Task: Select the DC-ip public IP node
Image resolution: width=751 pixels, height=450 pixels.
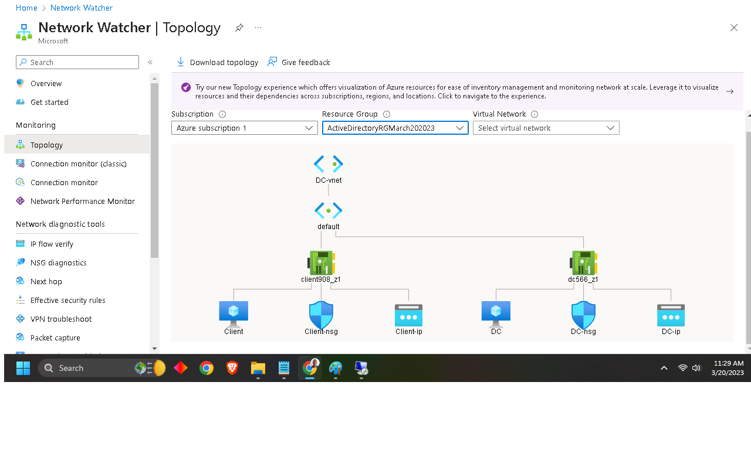Action: pyautogui.click(x=671, y=315)
